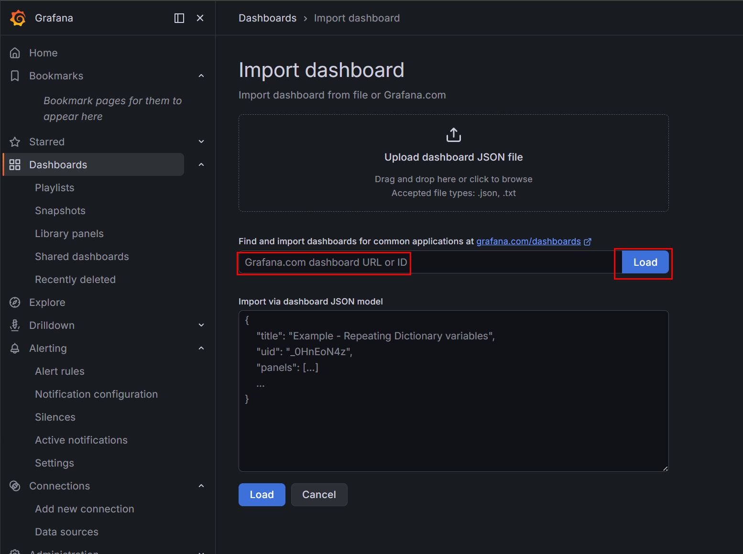Open Connections in the sidebar
This screenshot has width=743, height=554.
60,486
